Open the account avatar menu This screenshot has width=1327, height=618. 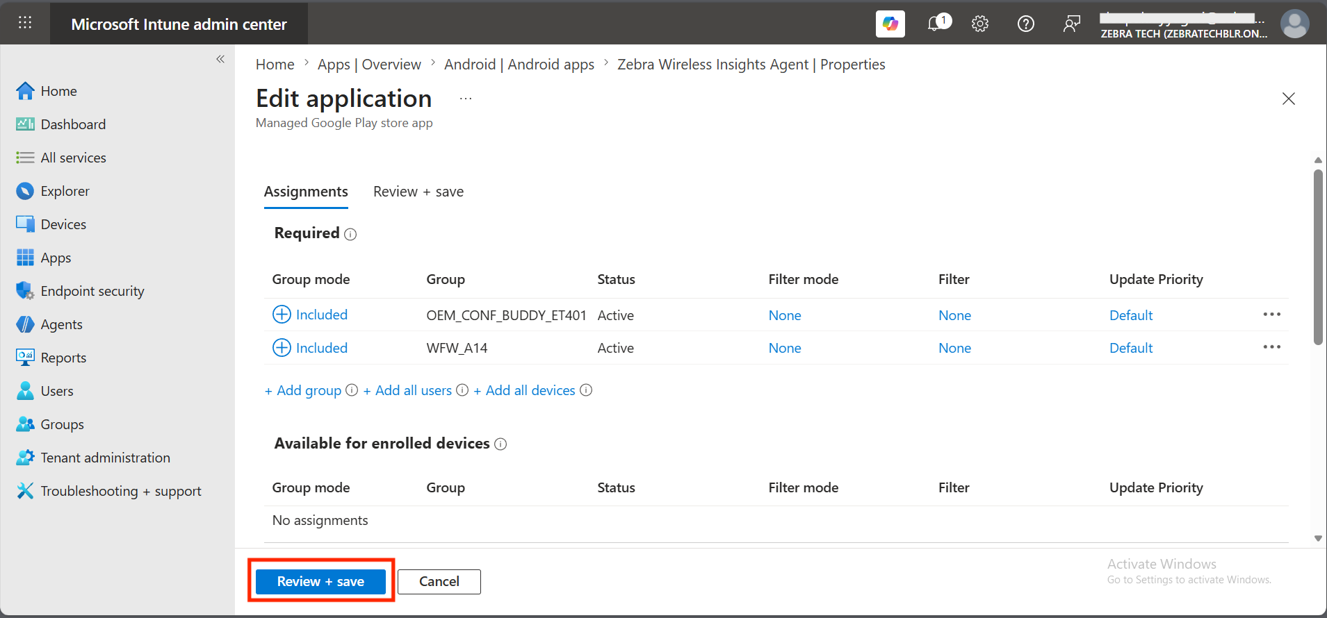click(x=1294, y=24)
